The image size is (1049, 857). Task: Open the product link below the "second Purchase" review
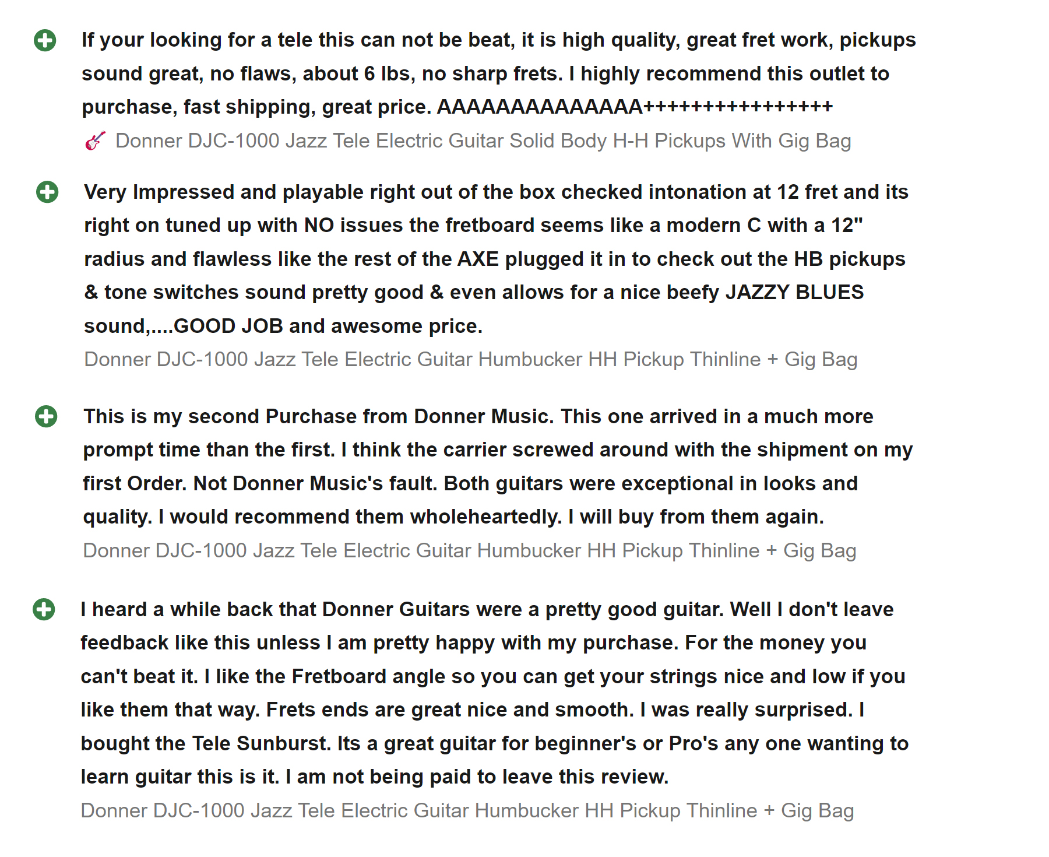469,550
